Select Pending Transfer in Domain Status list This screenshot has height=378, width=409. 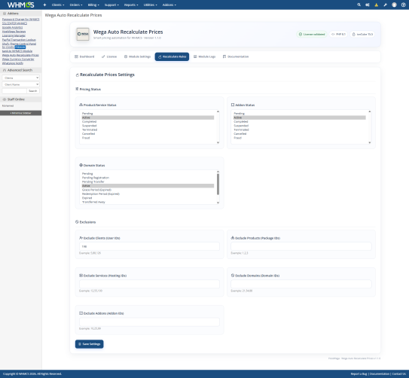(x=148, y=181)
